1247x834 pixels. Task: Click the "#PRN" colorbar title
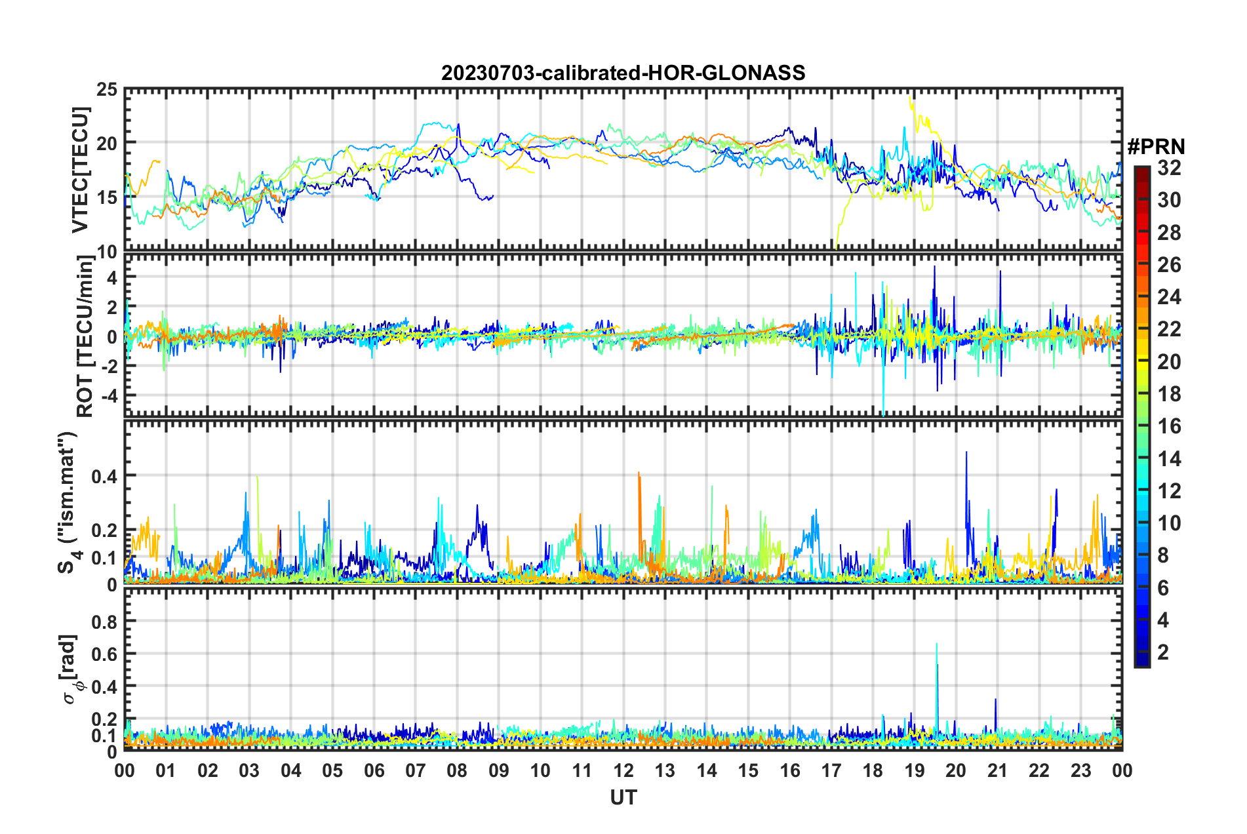(x=1155, y=146)
